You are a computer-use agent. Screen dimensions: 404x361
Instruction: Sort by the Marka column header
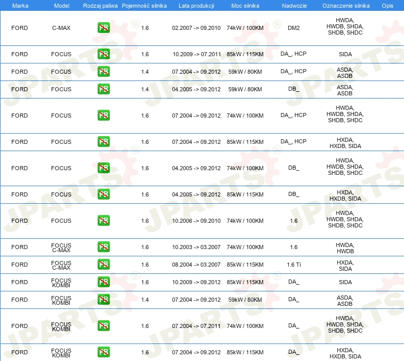click(20, 5)
